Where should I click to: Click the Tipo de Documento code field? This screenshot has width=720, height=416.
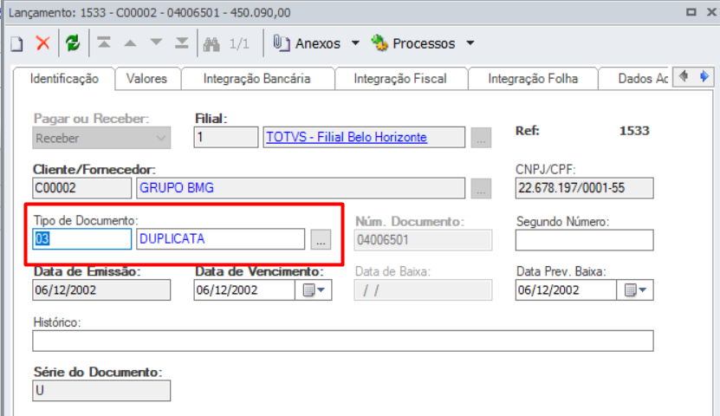[81, 239]
